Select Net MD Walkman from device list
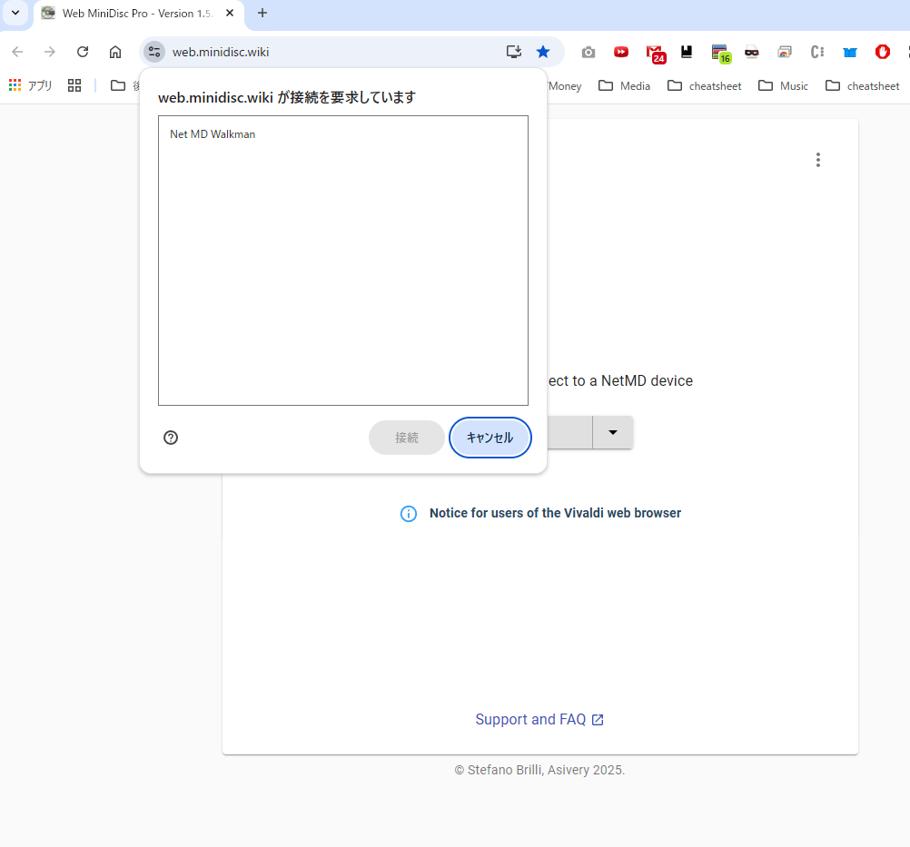The height and width of the screenshot is (847, 910). click(x=343, y=134)
